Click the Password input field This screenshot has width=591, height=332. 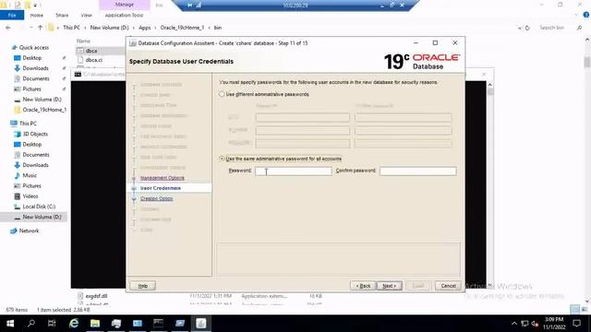point(294,171)
